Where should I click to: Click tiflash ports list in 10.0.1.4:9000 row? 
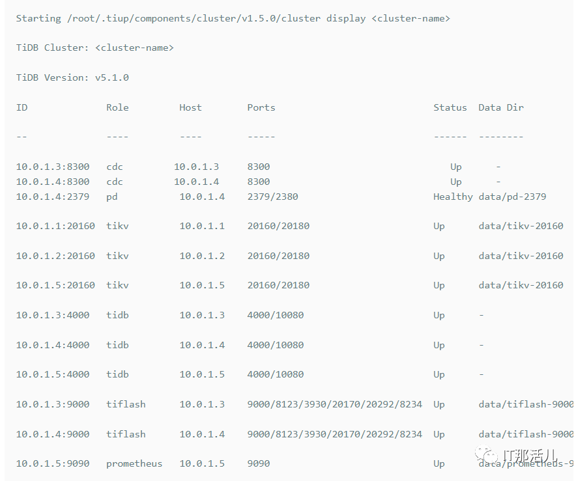pyautogui.click(x=335, y=434)
